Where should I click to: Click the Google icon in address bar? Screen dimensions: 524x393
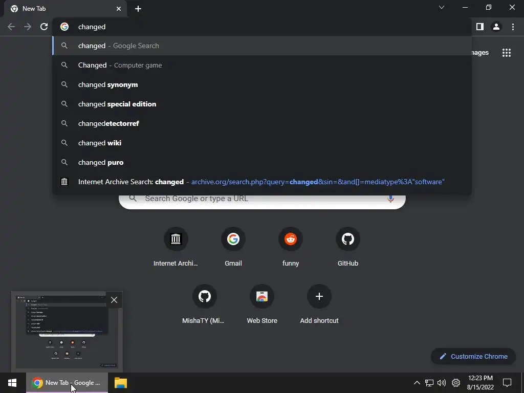pos(64,27)
